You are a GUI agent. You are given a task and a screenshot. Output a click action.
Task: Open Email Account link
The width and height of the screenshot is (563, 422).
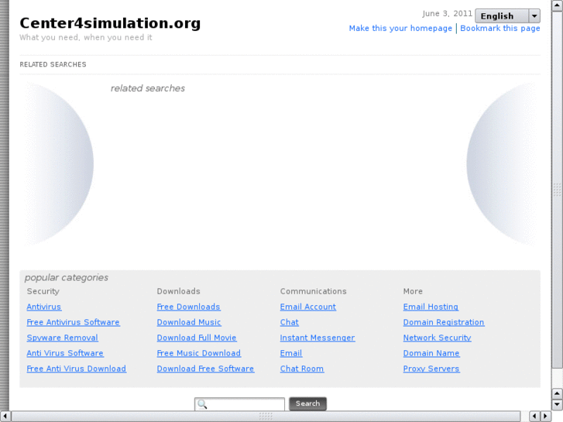tap(308, 307)
